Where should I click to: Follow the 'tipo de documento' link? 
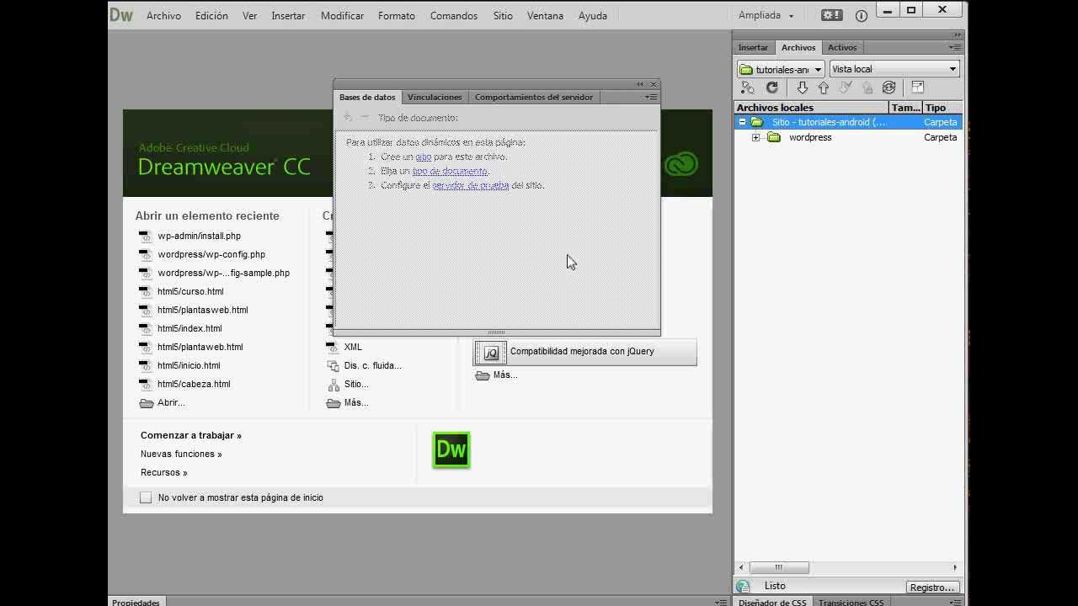(x=450, y=171)
